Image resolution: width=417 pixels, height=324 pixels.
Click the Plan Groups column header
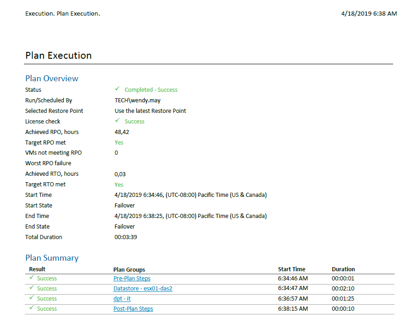tap(129, 269)
